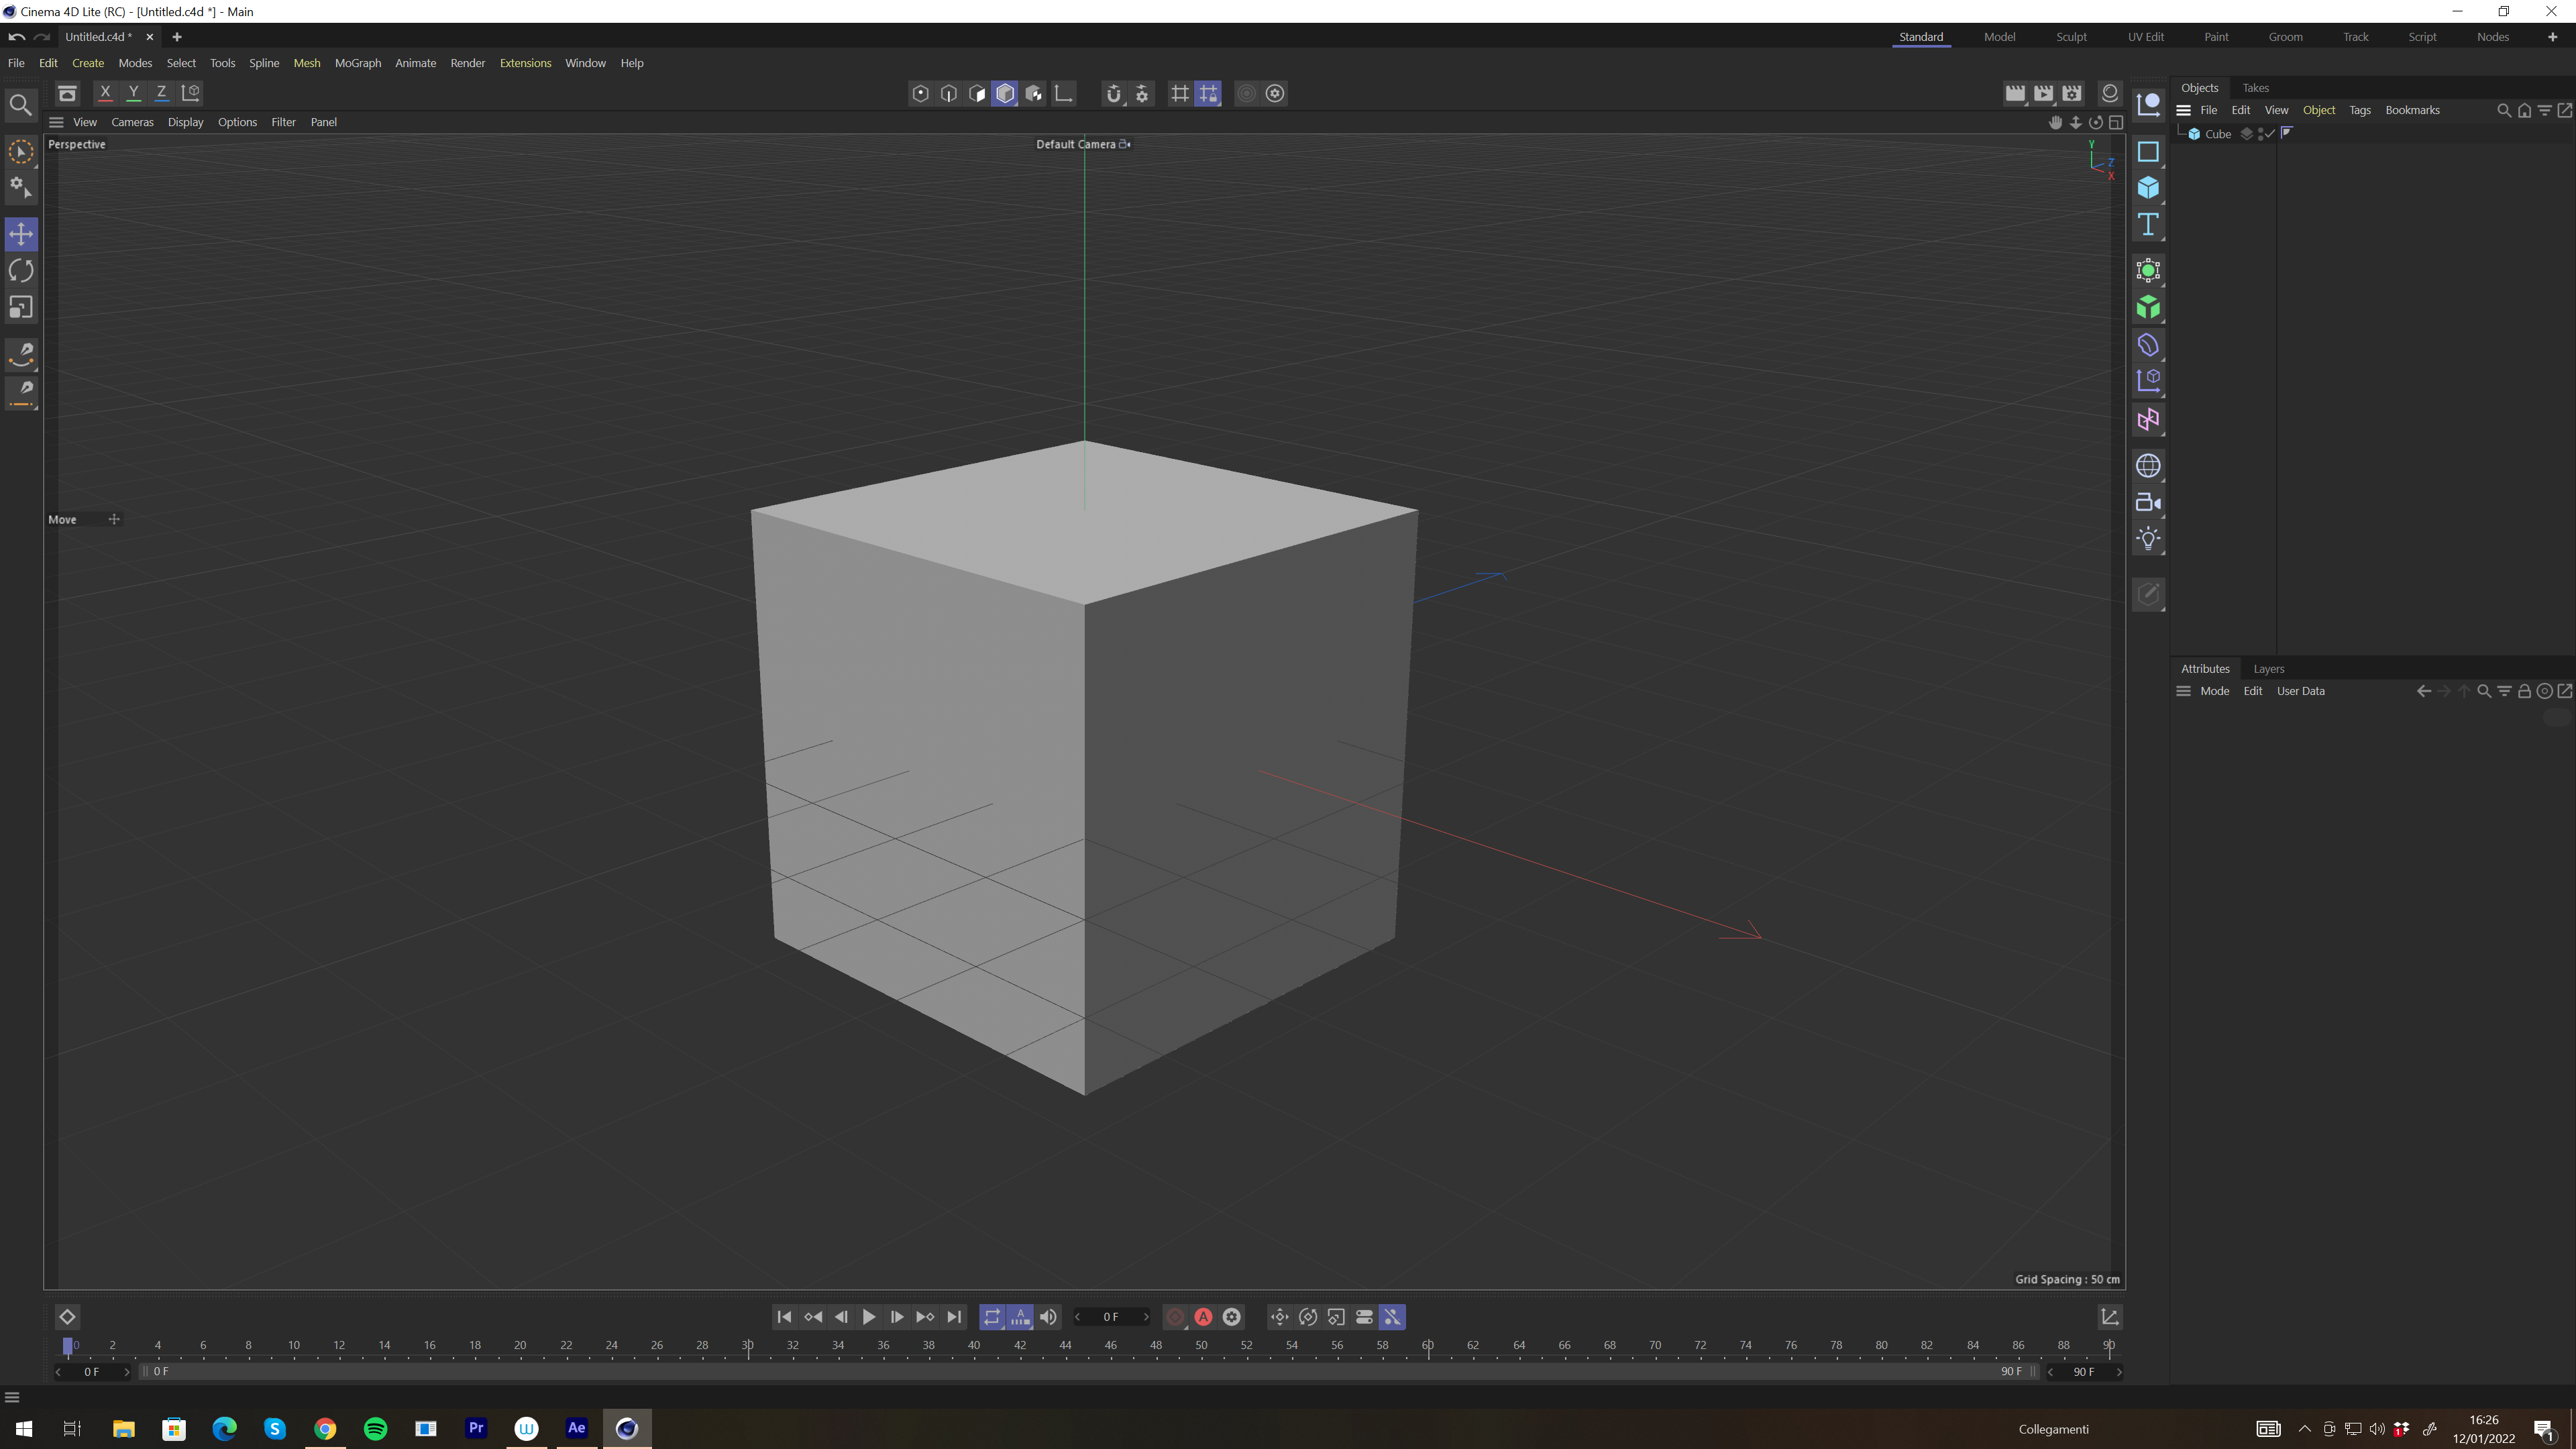Open viewport hamburger menu beside View
This screenshot has width=2576, height=1449.
click(x=56, y=122)
